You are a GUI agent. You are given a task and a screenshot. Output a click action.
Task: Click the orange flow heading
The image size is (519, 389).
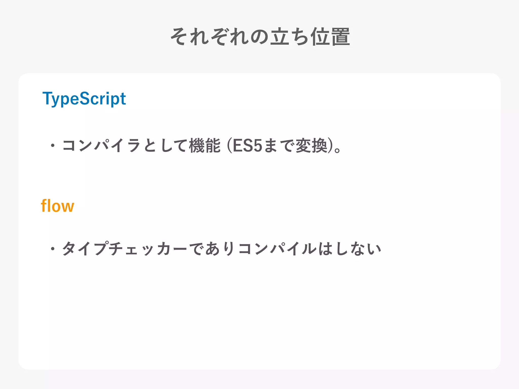(58, 206)
